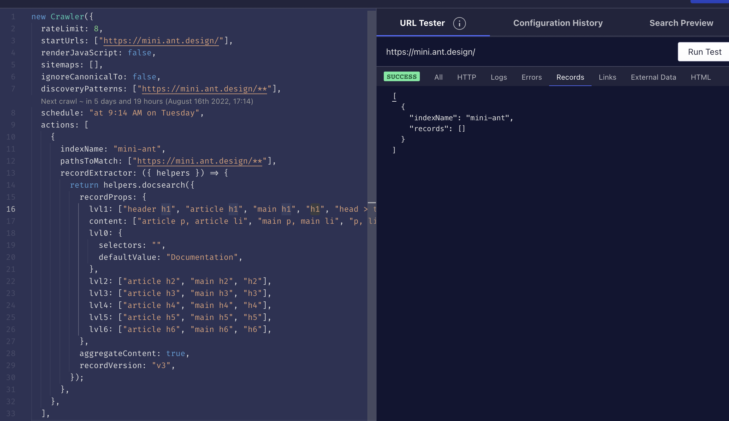Click the schedule value "at 9:14 AM on Tuesday"
The height and width of the screenshot is (421, 729).
point(144,113)
